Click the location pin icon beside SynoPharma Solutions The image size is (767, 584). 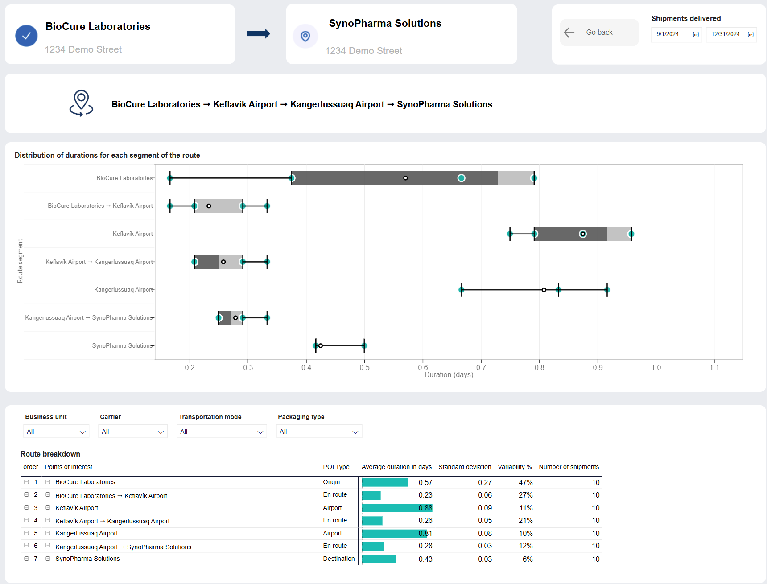click(x=305, y=36)
